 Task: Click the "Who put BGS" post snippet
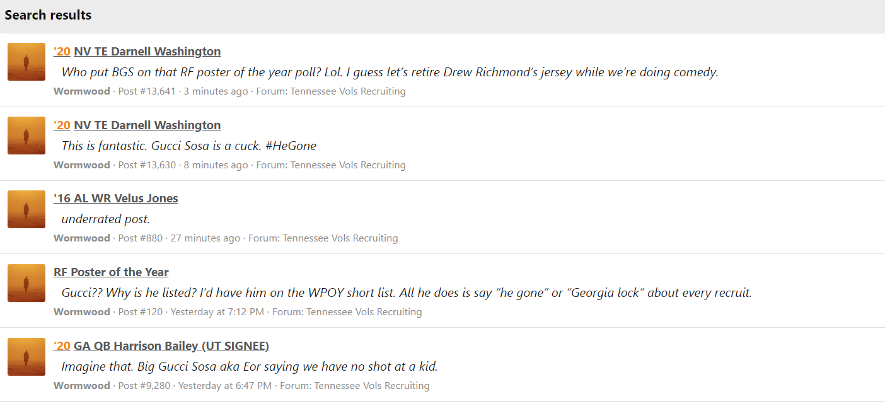(390, 72)
